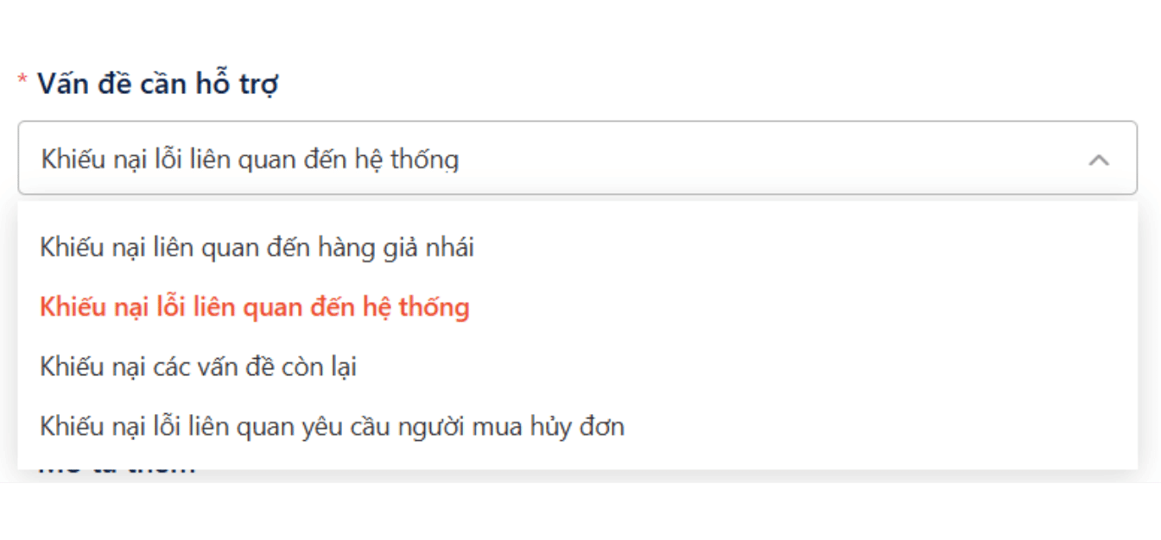Choose the buyer cancellation request complaint option
This screenshot has height=540, width=1161.
(332, 426)
